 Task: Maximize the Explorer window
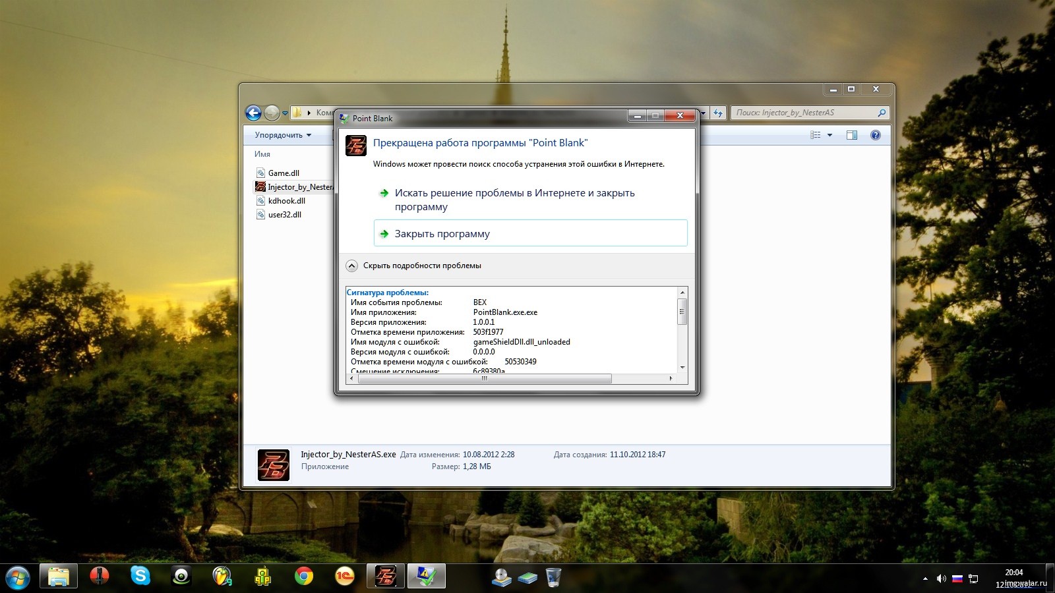851,89
